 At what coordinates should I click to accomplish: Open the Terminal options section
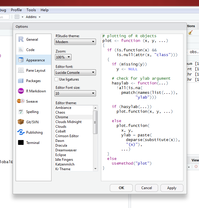(34, 143)
